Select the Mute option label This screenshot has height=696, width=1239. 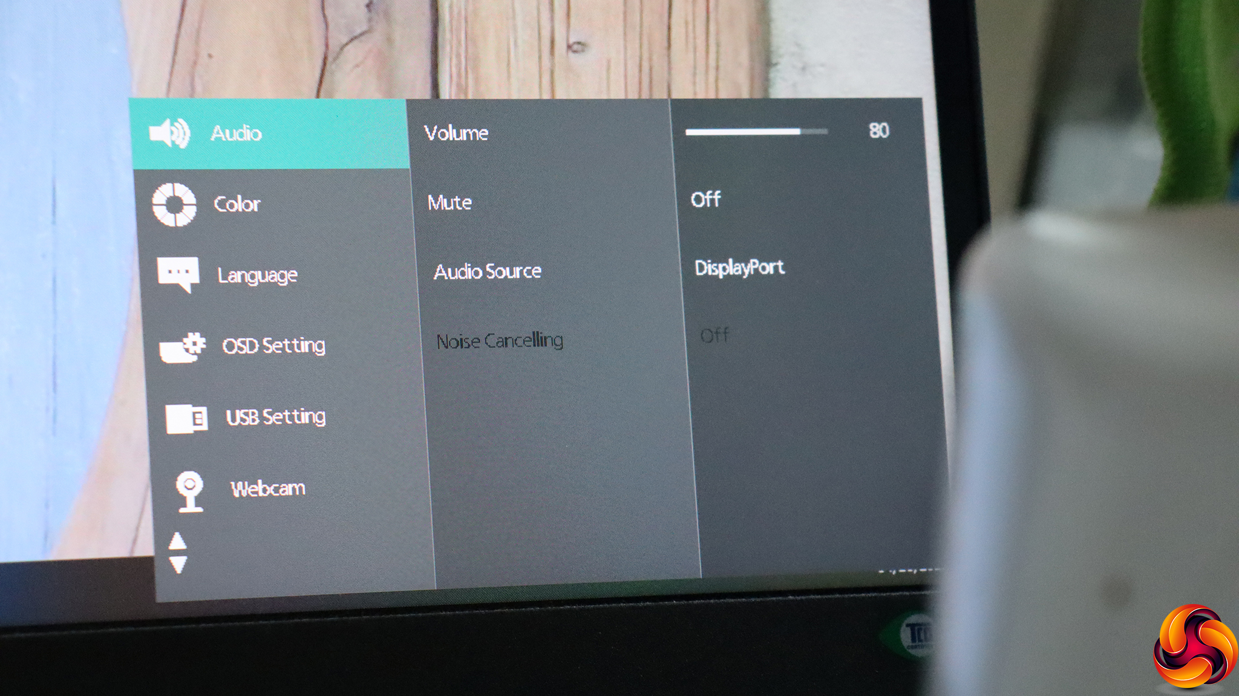[x=450, y=203]
